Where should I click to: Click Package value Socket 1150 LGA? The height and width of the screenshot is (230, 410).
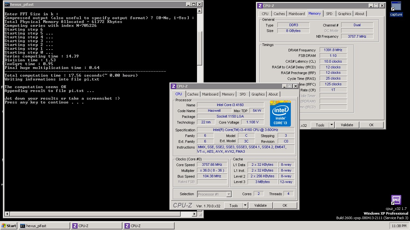(230, 116)
